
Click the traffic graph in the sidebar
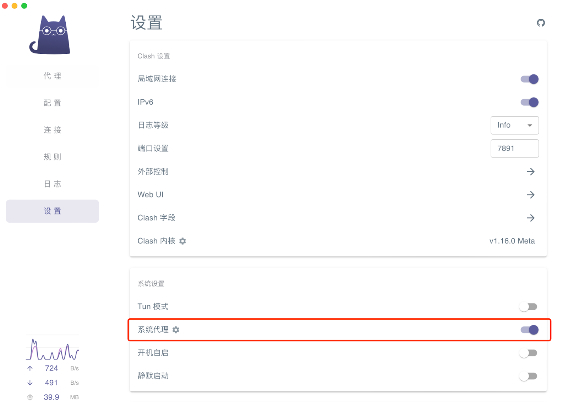click(53, 349)
